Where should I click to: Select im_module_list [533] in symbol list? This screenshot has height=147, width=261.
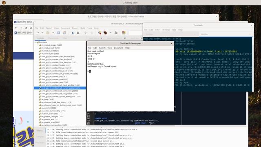click(50, 53)
